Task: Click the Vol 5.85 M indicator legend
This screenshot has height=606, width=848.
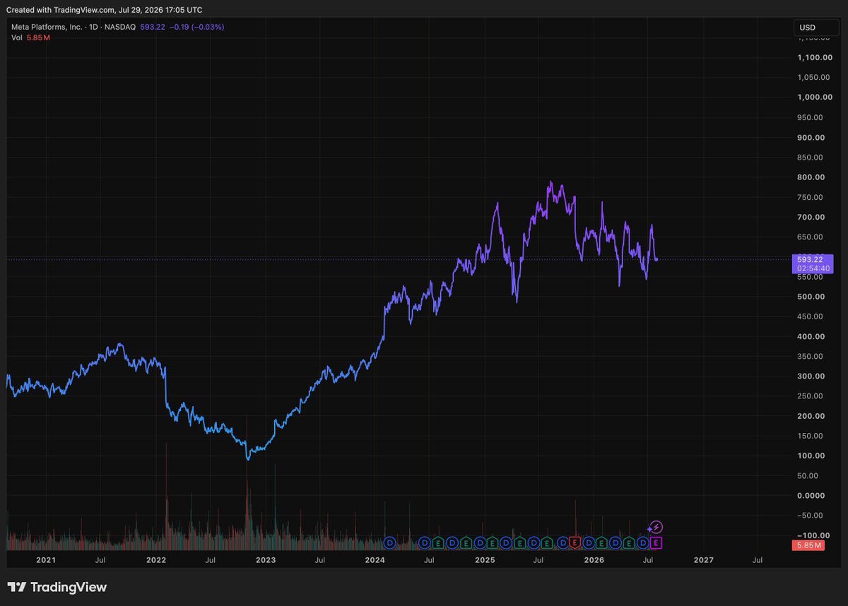Action: point(31,37)
